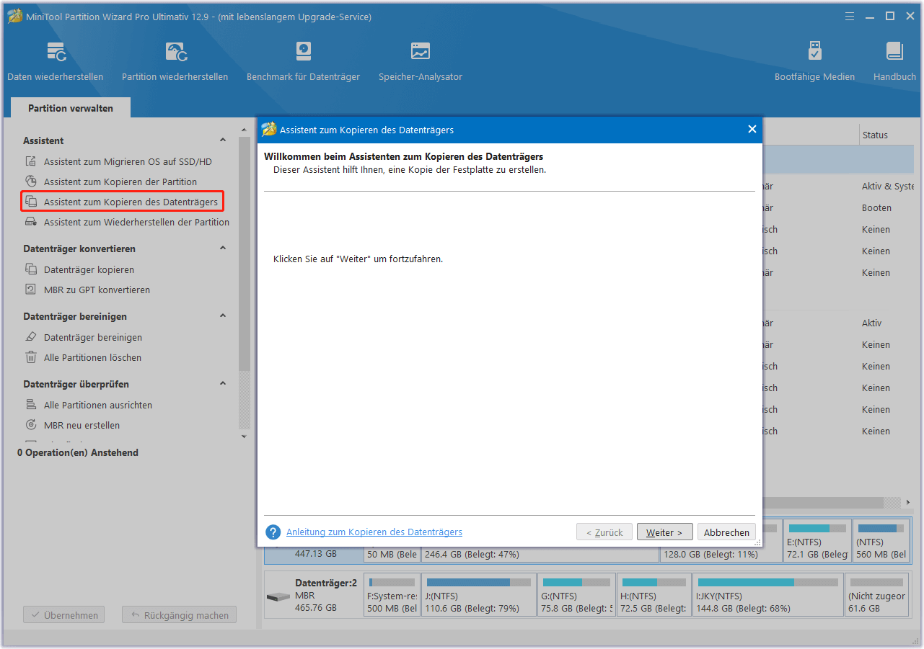Select Assistent zum Migrieren OS auf SSD/HD

[128, 161]
